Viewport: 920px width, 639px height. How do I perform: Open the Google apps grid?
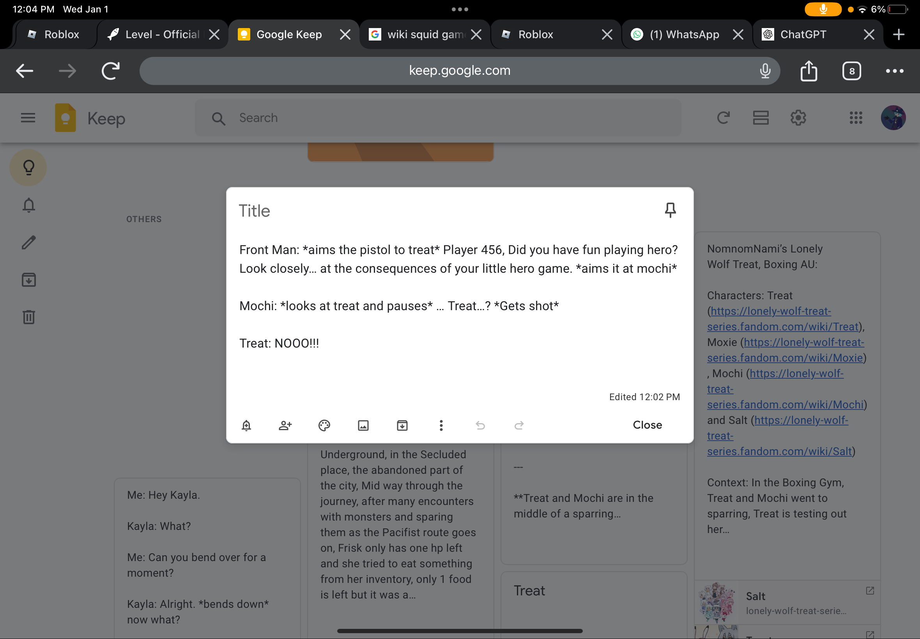[x=856, y=118]
